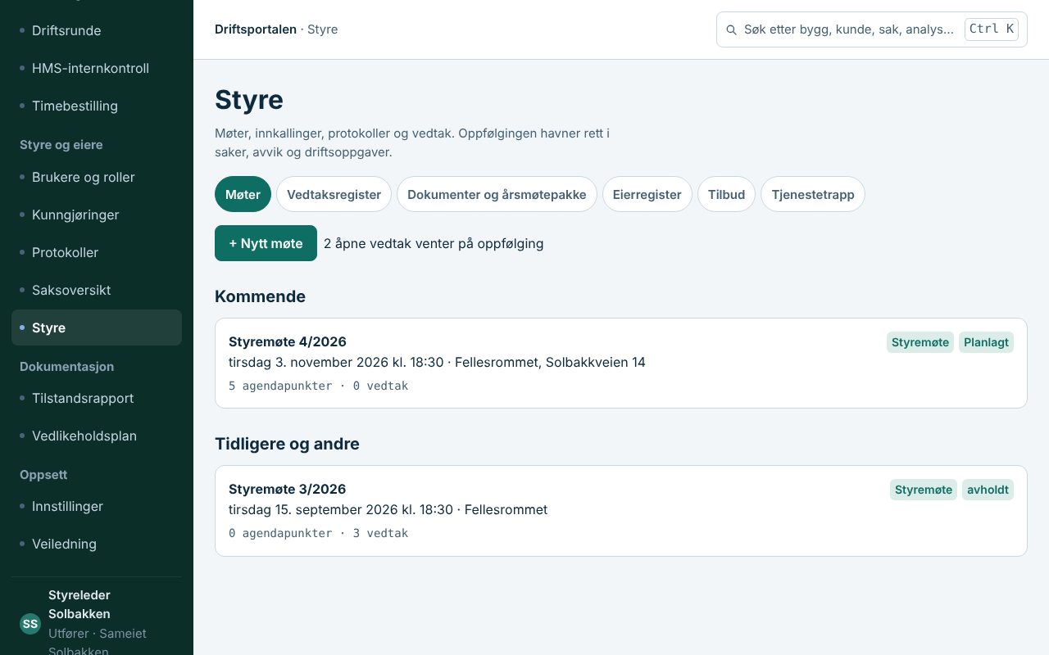This screenshot has height=655, width=1049.
Task: Click Styremøte badge on Styremøte 4/2026
Action: pyautogui.click(x=920, y=342)
